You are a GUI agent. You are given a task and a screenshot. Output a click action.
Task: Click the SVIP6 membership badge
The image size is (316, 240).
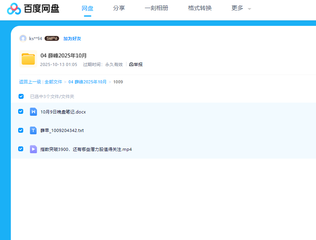[51, 39]
